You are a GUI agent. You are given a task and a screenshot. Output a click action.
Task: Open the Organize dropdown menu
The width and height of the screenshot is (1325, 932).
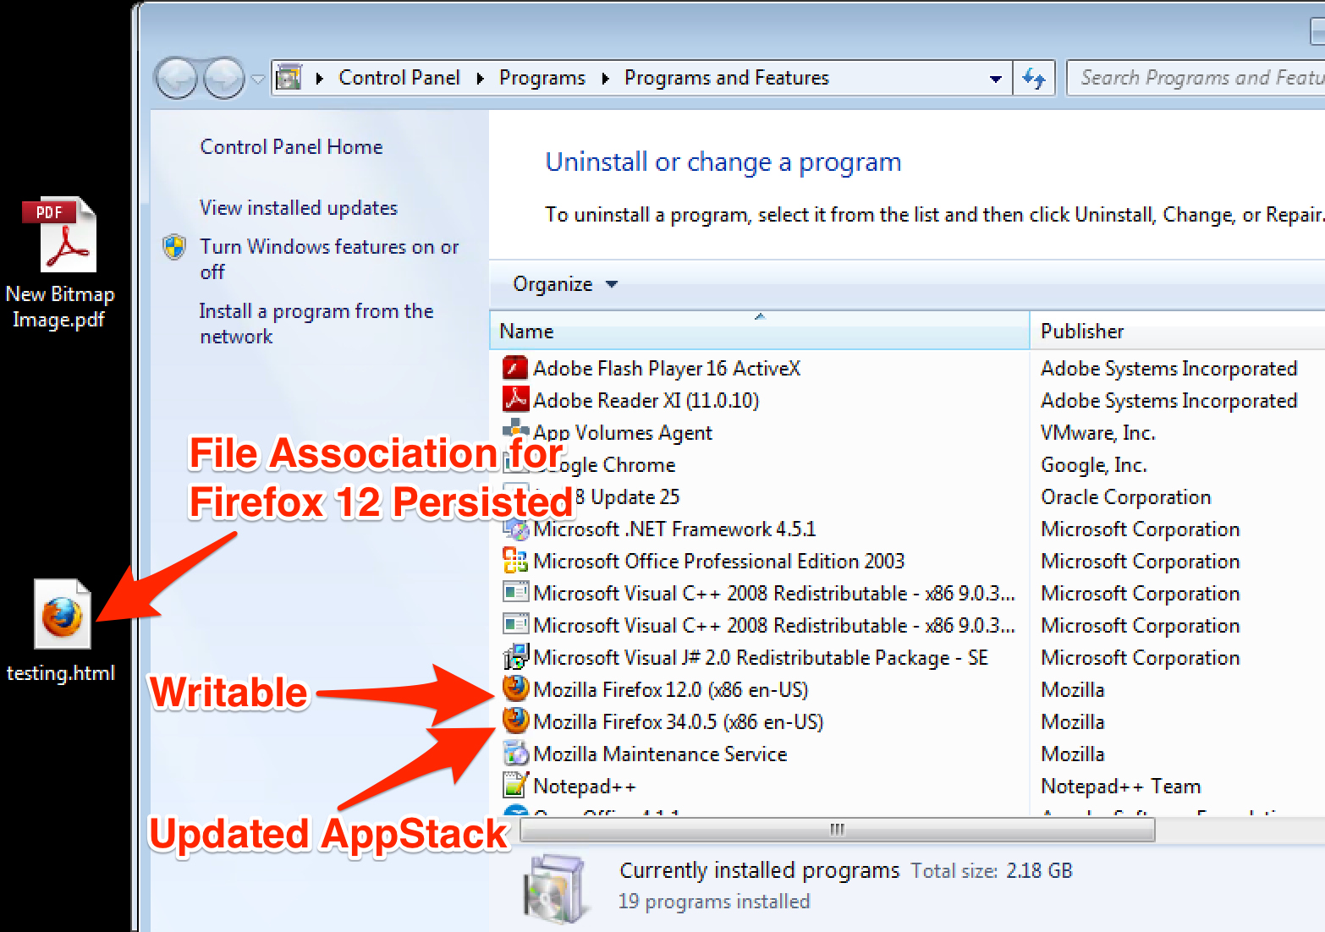[564, 284]
